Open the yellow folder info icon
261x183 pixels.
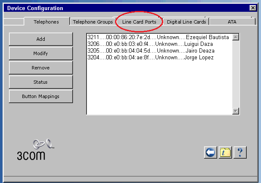pos(225,152)
